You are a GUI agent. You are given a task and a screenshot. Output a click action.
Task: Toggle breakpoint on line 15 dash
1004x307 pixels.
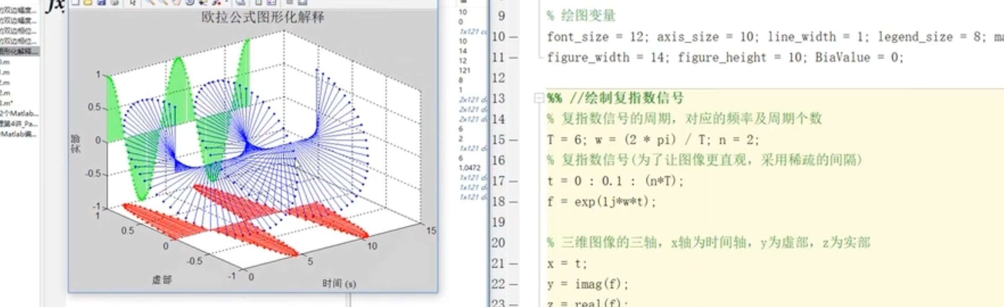[514, 140]
